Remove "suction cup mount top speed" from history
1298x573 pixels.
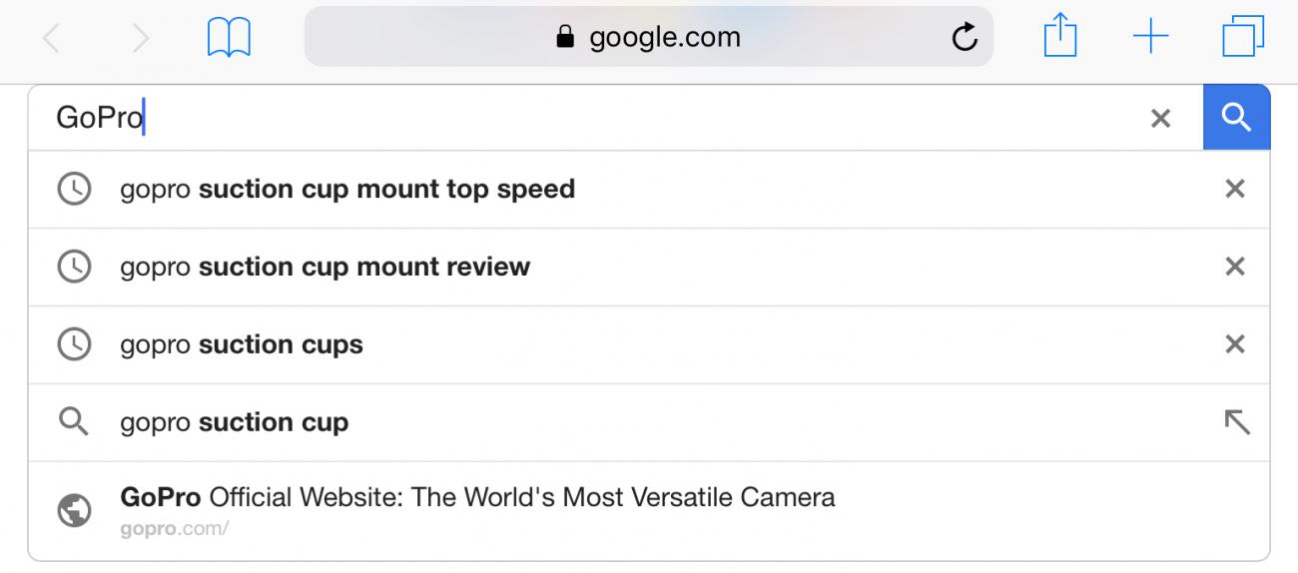tap(1235, 189)
